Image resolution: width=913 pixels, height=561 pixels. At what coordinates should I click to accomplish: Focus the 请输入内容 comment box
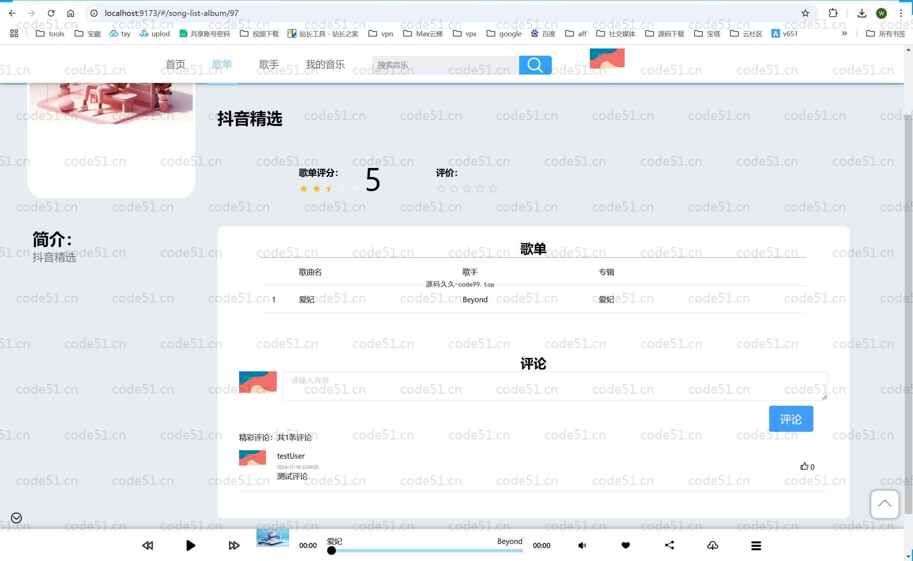tap(555, 385)
